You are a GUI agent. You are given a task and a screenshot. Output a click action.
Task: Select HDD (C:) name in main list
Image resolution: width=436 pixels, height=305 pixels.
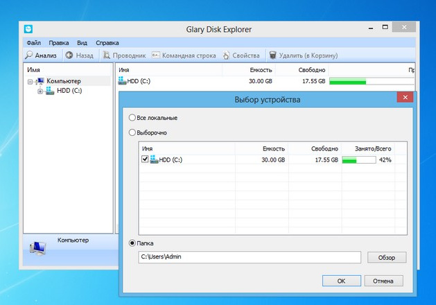[139, 81]
